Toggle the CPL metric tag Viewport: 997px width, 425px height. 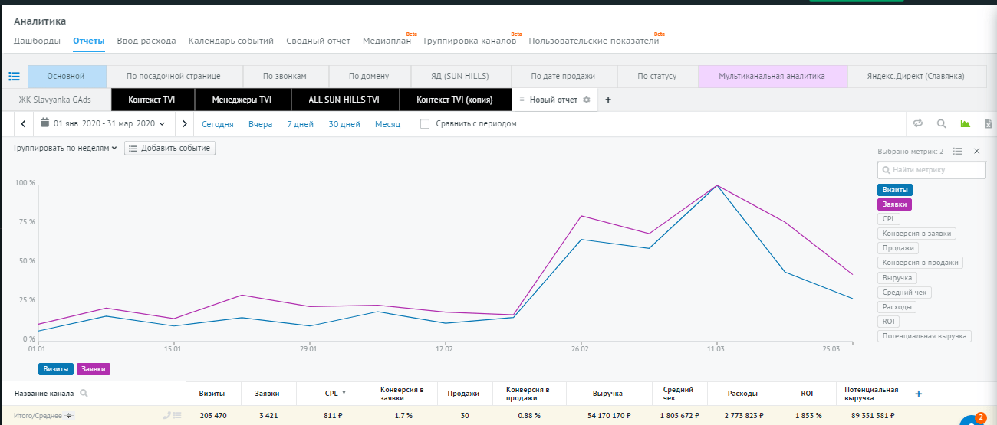coord(889,219)
